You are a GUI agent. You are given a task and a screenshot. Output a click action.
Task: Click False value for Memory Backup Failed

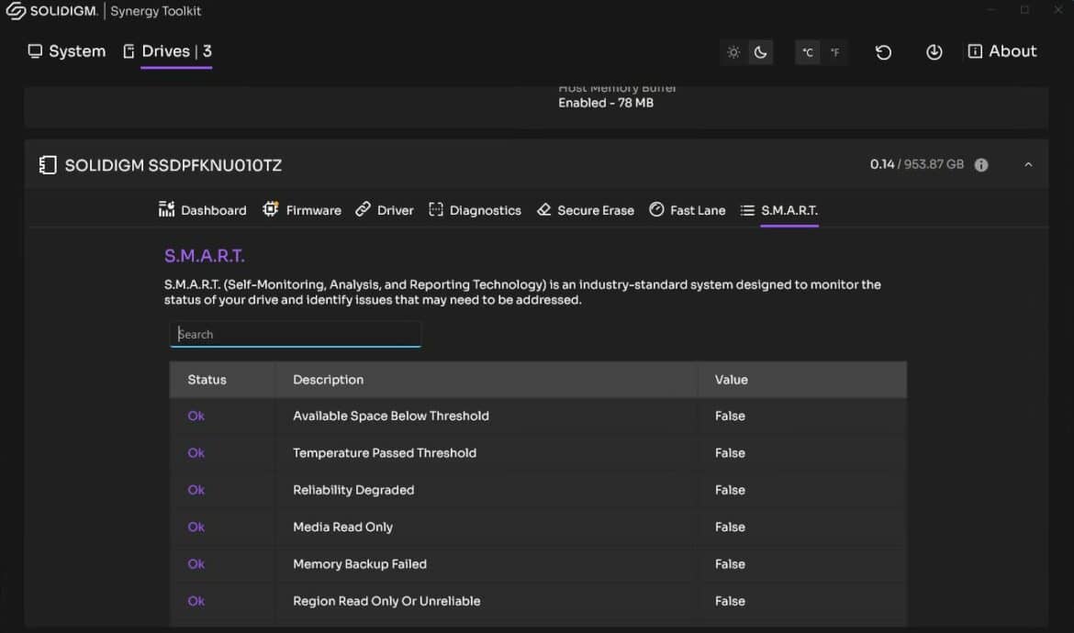pos(730,564)
